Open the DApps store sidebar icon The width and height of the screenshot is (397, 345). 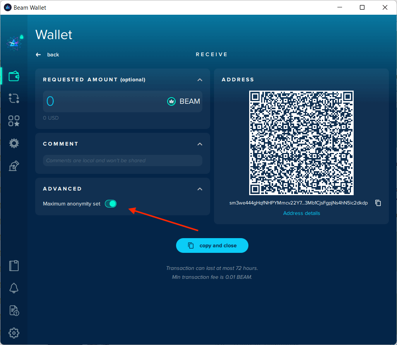click(x=14, y=121)
